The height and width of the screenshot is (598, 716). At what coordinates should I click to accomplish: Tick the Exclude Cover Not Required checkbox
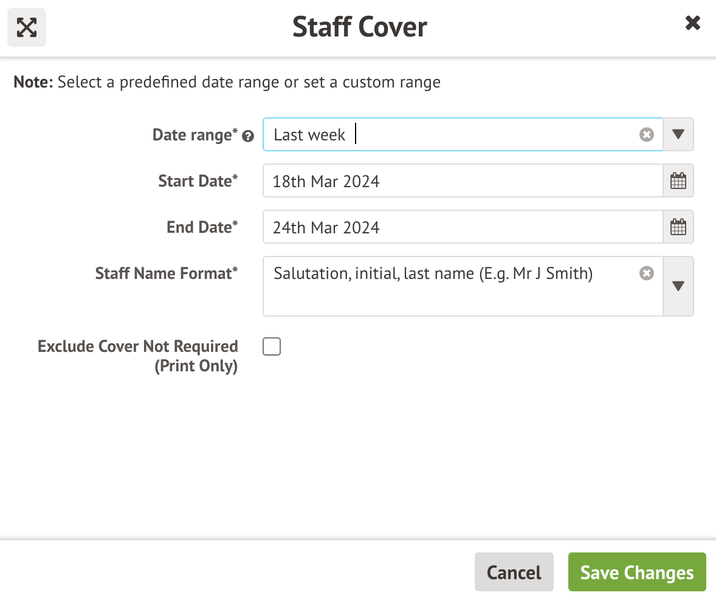click(272, 347)
